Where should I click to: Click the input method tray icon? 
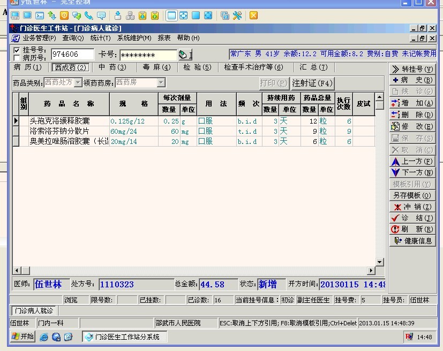coord(409,337)
